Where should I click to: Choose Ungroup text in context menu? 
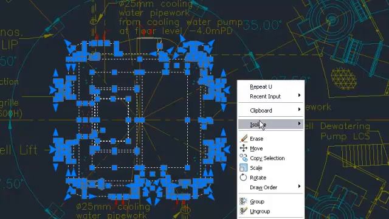260,211
